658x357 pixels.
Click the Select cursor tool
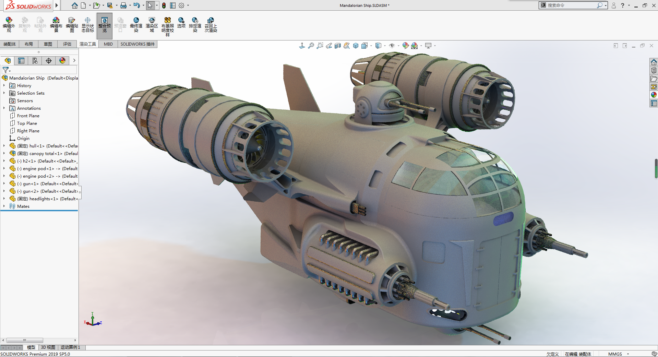(150, 5)
